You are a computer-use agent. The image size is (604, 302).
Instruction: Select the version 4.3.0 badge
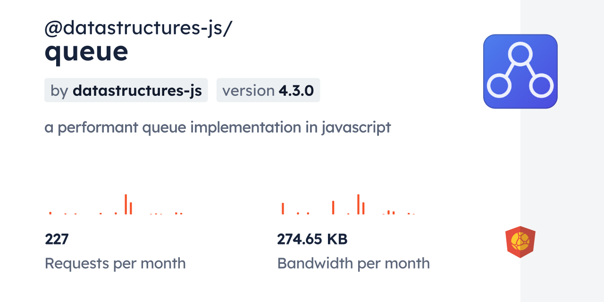click(x=268, y=90)
